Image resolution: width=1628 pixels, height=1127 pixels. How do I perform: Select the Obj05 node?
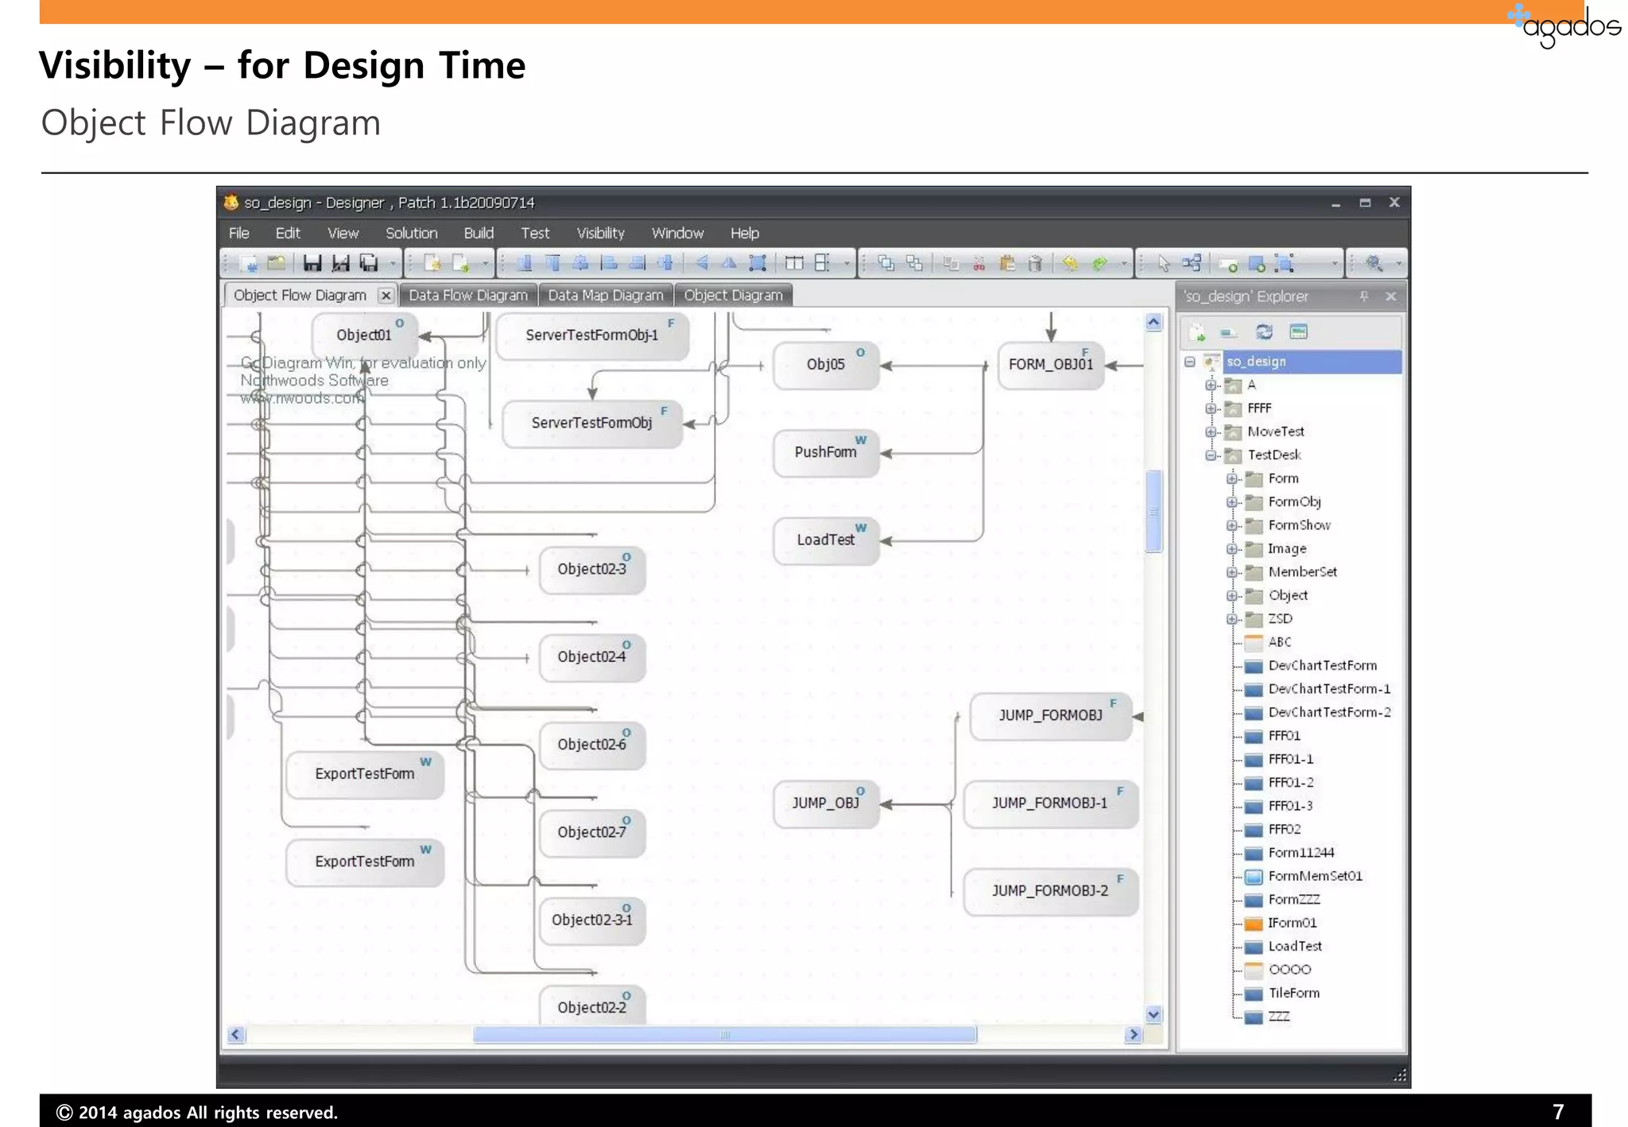click(826, 365)
